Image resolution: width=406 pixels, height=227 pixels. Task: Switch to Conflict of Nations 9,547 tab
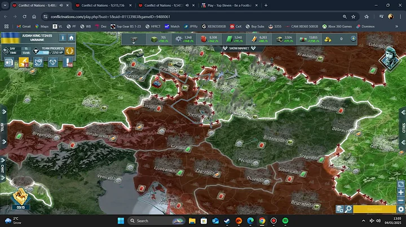coord(164,5)
